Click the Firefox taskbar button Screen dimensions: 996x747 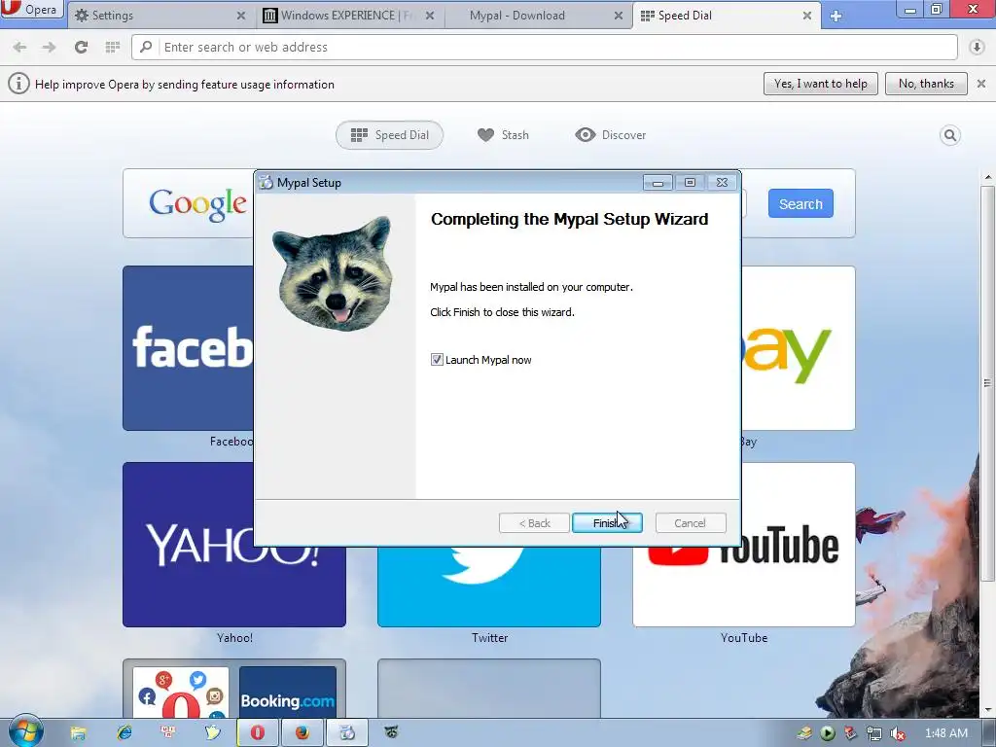[x=302, y=733]
